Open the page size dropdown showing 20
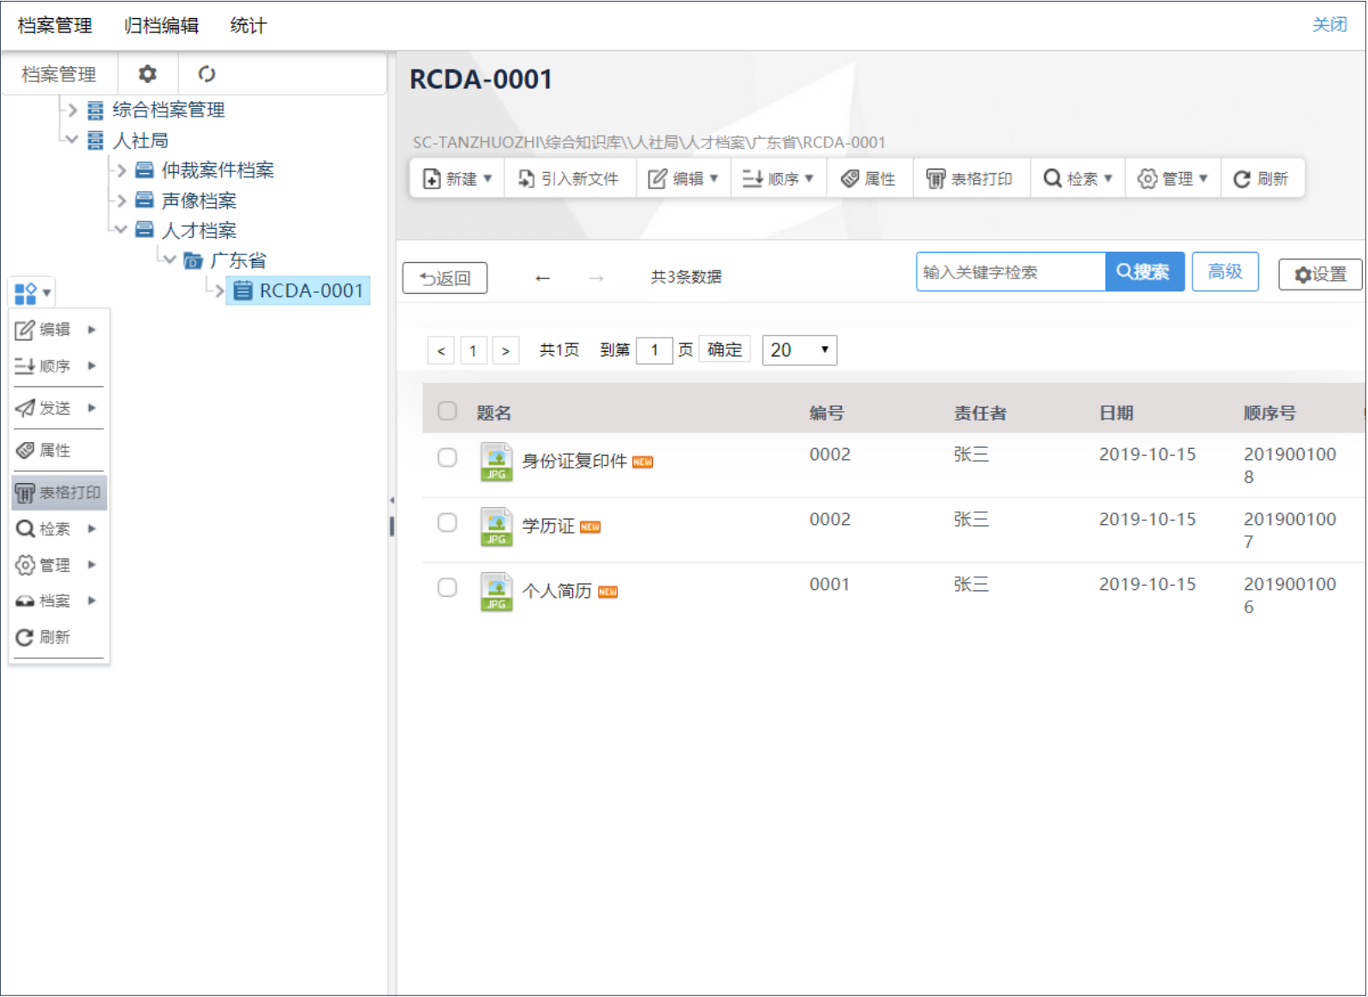1368x997 pixels. pos(799,350)
